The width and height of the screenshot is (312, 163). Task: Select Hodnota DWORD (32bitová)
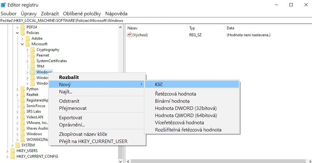coord(192,108)
